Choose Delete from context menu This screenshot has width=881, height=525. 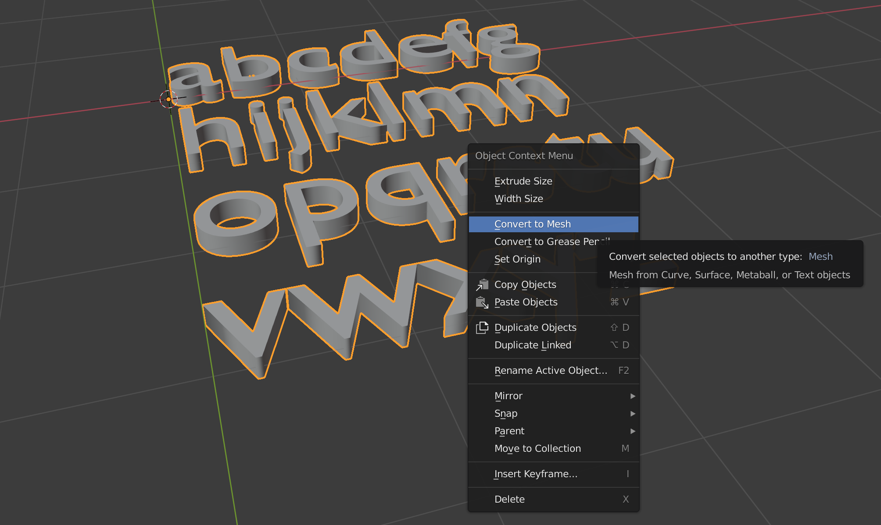click(x=509, y=500)
